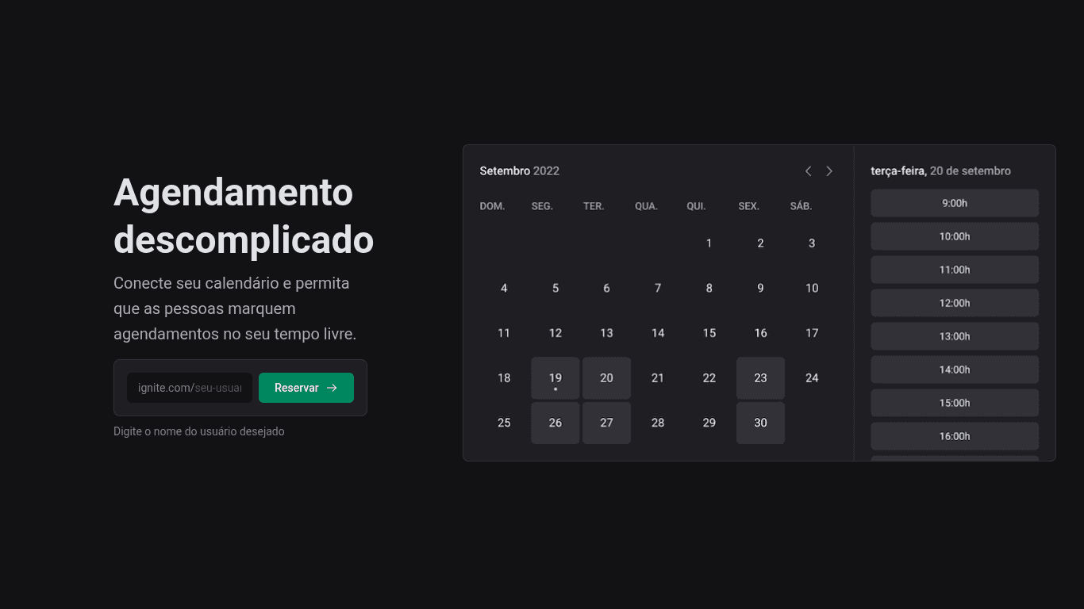Viewport: 1084px width, 609px height.
Task: Click the Reservar button
Action: click(306, 388)
